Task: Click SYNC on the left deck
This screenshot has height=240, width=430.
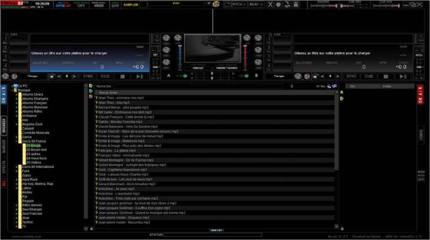Action: click(88, 76)
